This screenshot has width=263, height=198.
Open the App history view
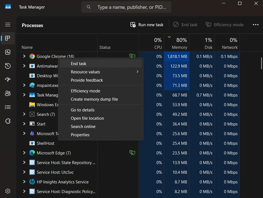point(8,66)
